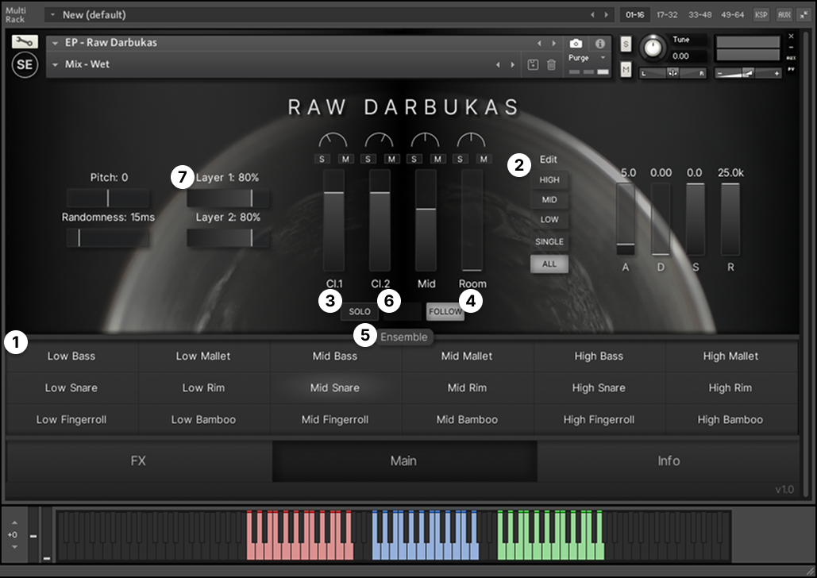Open the New (default) multi rack dropdown
Image resolution: width=817 pixels, height=578 pixels.
tap(52, 15)
